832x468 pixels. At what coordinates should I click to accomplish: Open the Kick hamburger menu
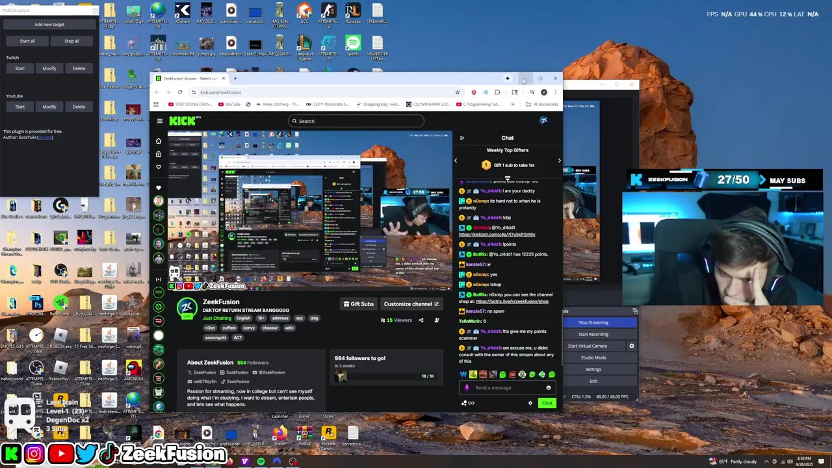(159, 121)
